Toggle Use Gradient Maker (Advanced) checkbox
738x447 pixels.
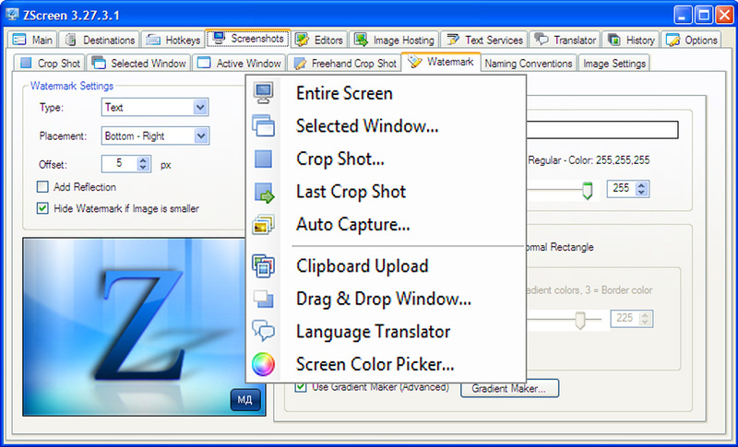[x=301, y=386]
